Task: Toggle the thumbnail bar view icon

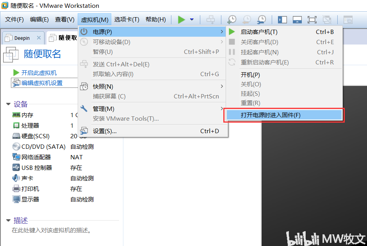Action: coord(297,20)
